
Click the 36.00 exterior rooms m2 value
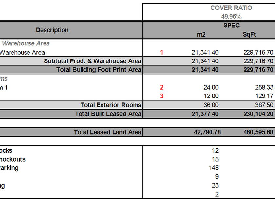tap(211, 105)
